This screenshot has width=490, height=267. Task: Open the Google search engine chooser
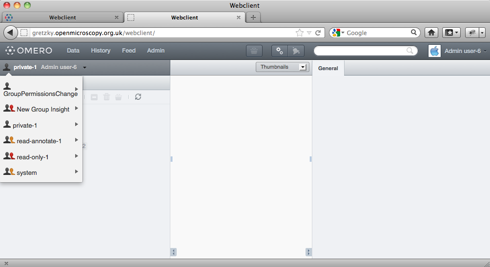[338, 33]
